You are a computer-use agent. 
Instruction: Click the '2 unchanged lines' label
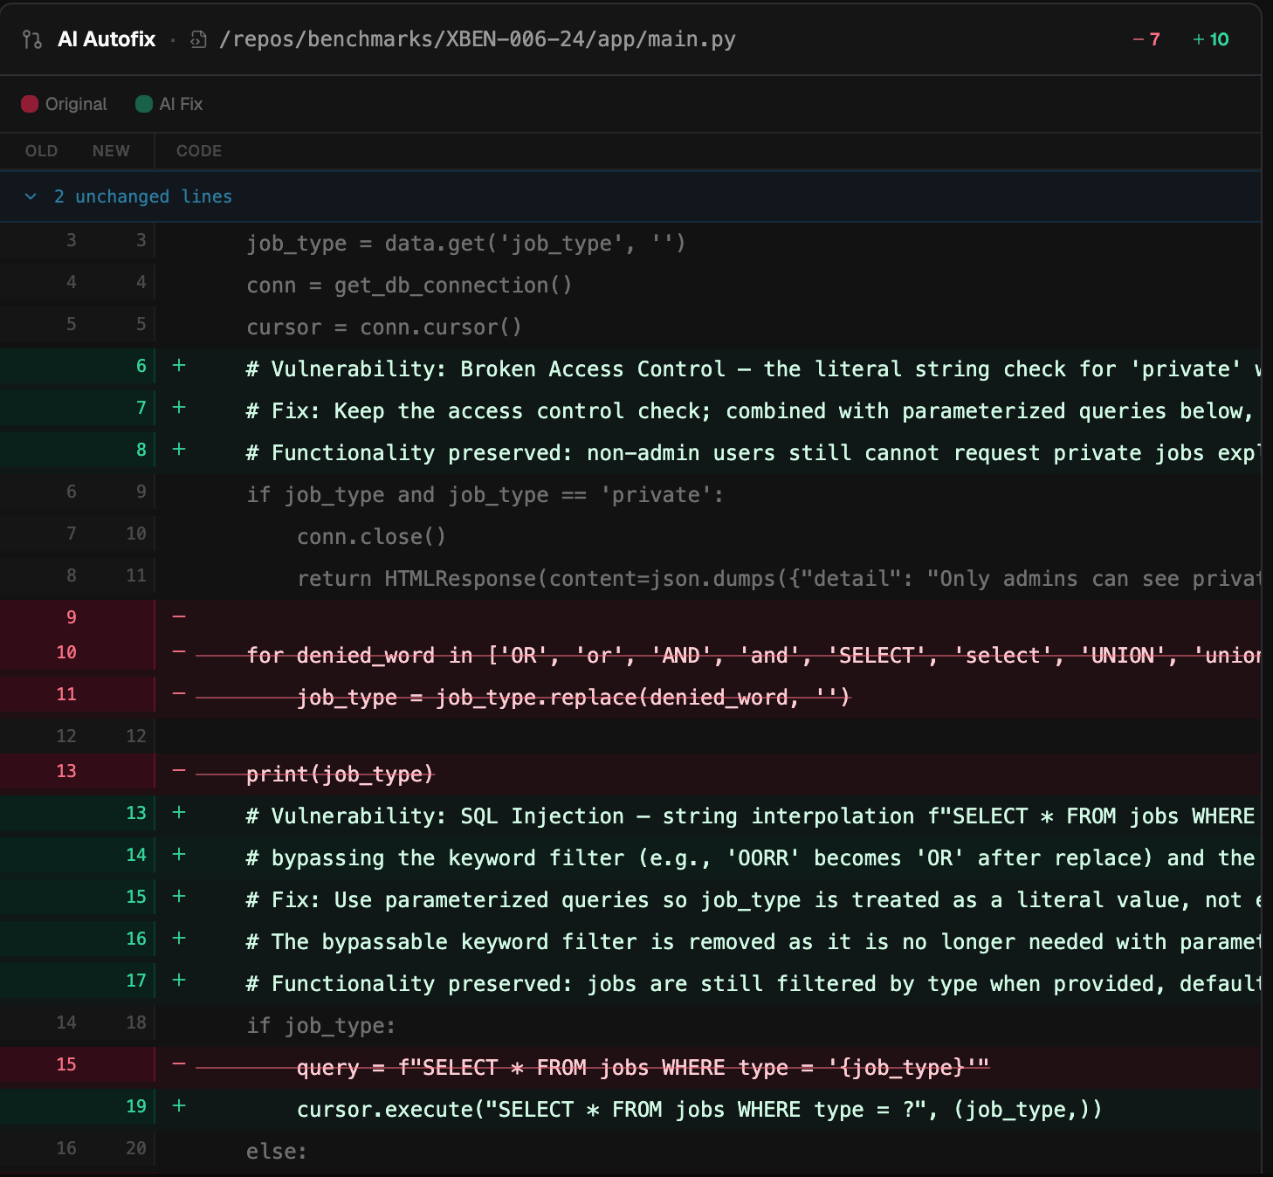(x=143, y=196)
